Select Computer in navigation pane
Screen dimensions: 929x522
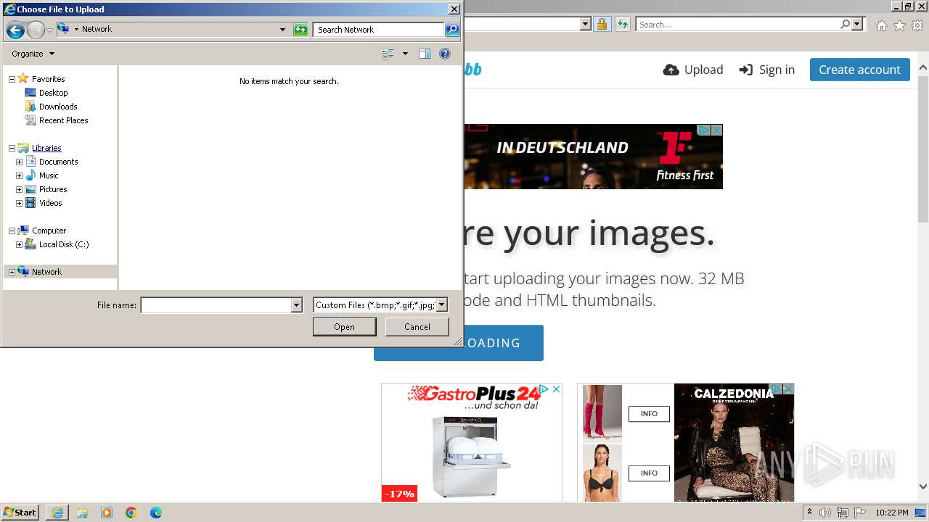(x=49, y=231)
